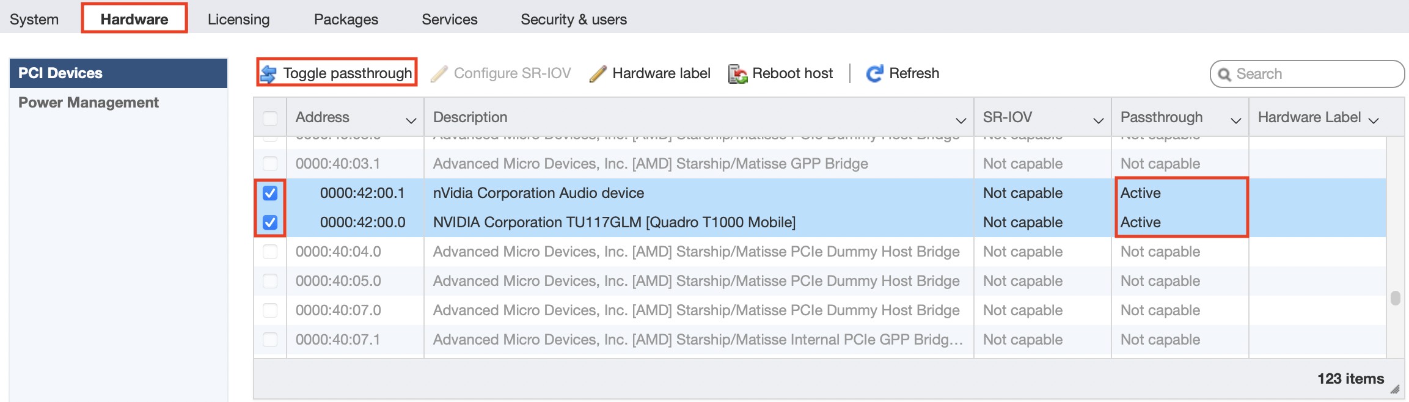The image size is (1409, 402).
Task: Check the box for address 0000:40:07.1
Action: tap(269, 340)
